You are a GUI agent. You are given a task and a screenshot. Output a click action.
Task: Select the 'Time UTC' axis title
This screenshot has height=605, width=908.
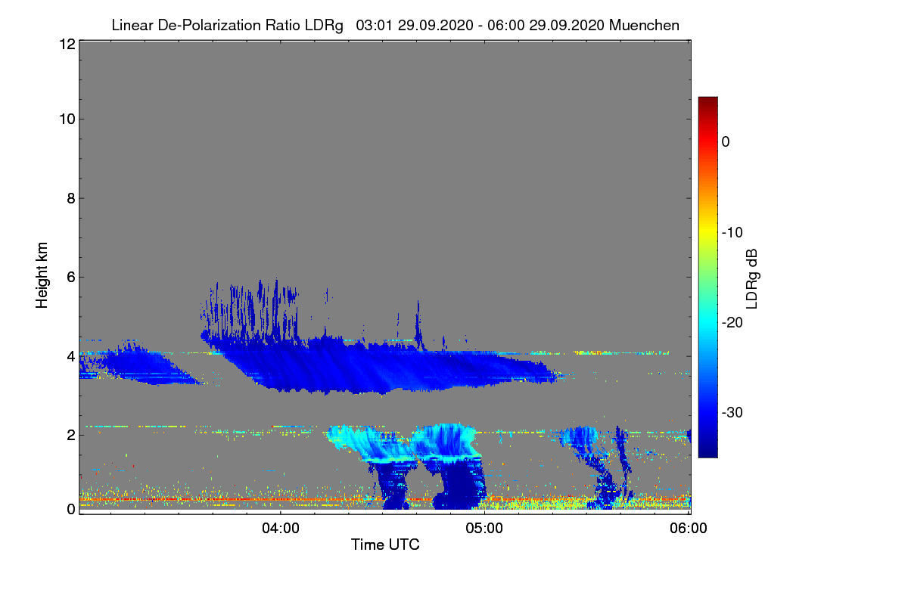385,545
